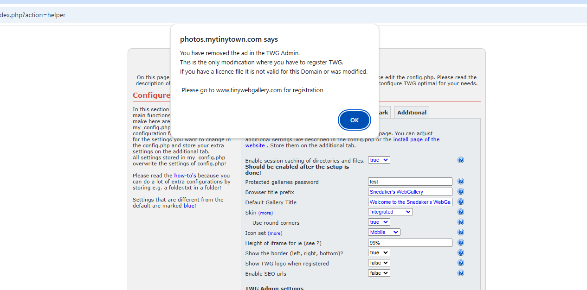The width and height of the screenshot is (587, 290).
Task: Open the how-to's link
Action: pos(185,176)
